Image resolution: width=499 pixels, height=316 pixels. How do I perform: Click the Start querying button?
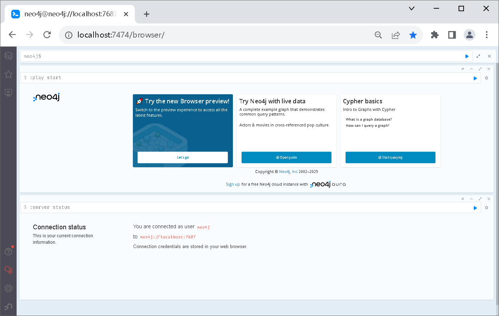[390, 157]
